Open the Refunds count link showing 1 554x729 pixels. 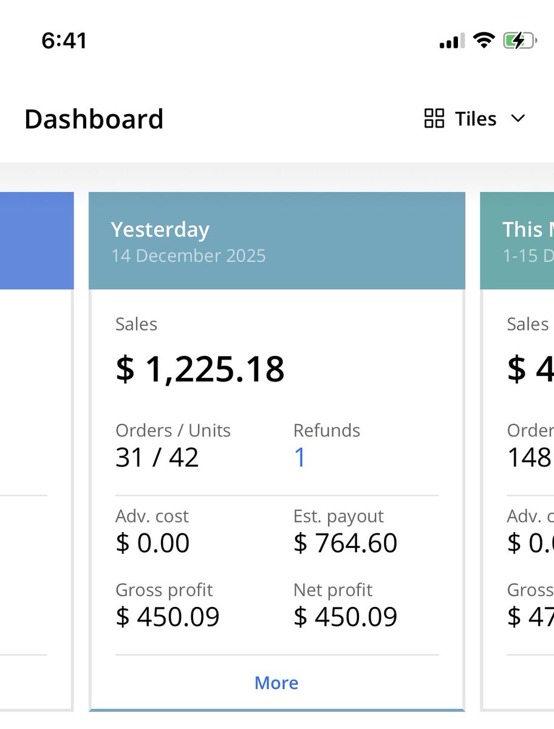pyautogui.click(x=299, y=458)
